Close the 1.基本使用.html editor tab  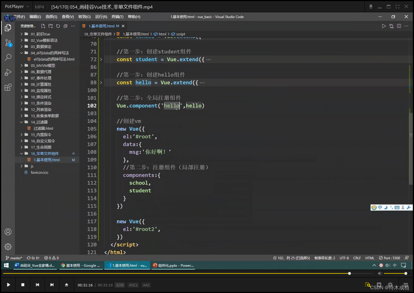click(x=123, y=26)
